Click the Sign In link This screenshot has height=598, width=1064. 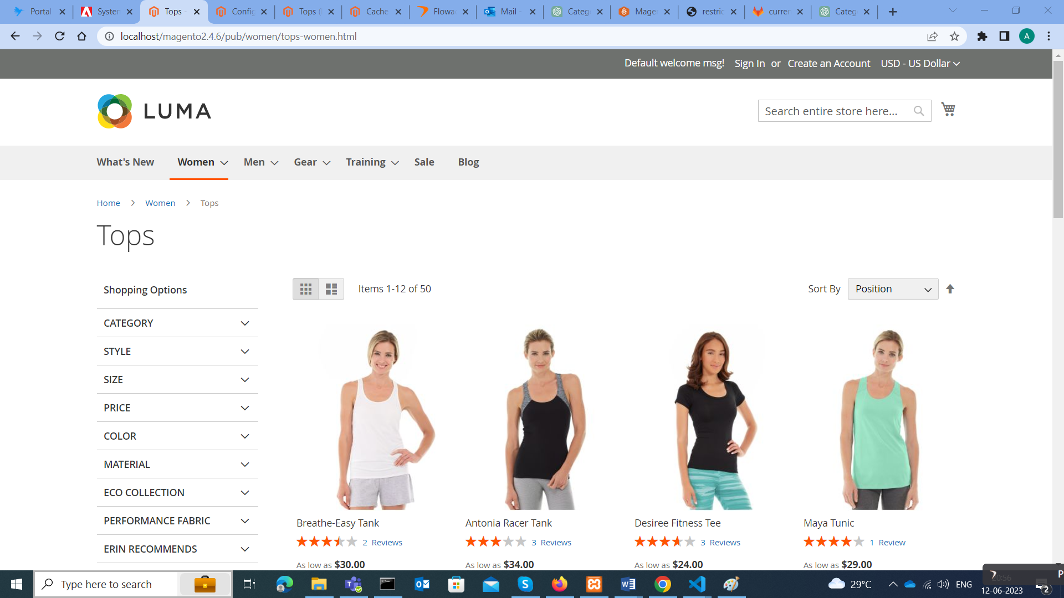749,63
